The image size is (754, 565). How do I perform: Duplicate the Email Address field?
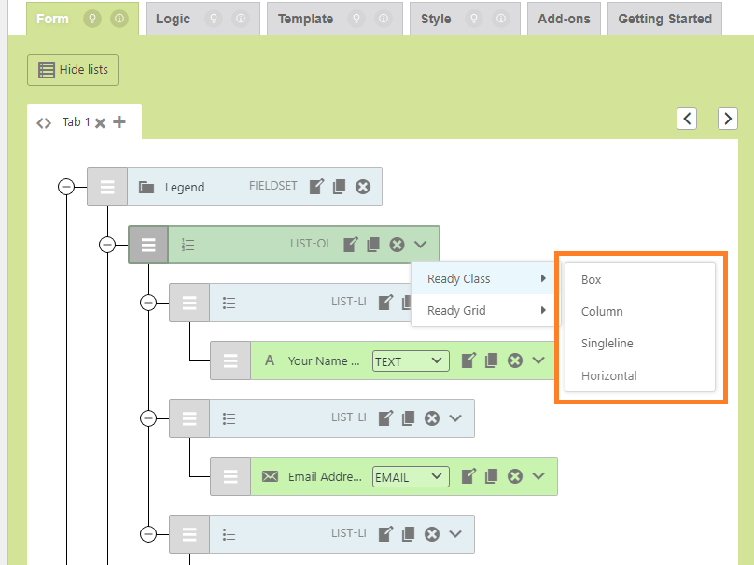point(492,476)
